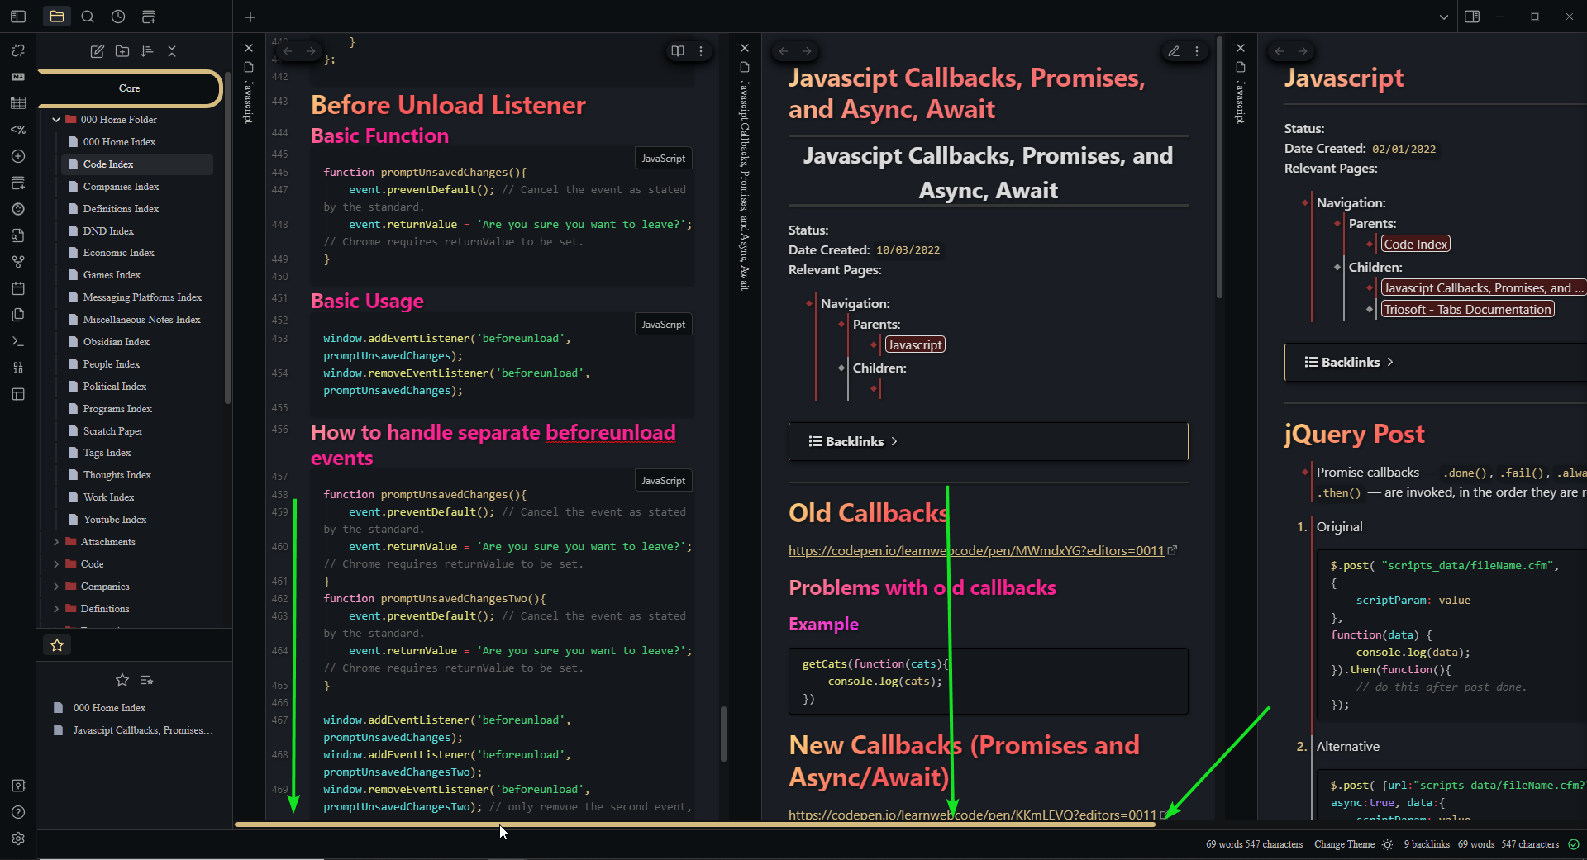Open the tab list dropdown at top right

tap(1443, 17)
